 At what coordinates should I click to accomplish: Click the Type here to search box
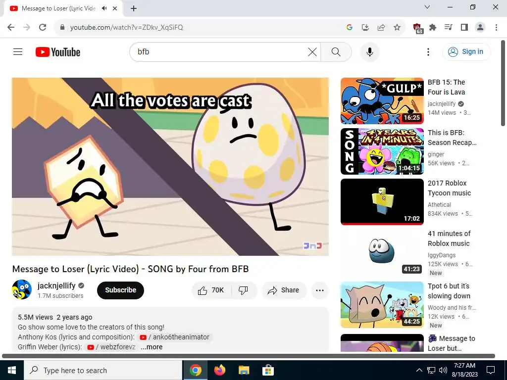click(103, 370)
